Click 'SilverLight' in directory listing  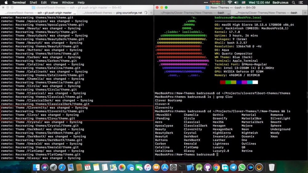tap(280, 118)
